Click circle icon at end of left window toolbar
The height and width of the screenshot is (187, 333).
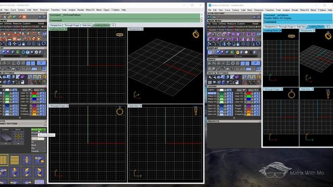click(44, 44)
